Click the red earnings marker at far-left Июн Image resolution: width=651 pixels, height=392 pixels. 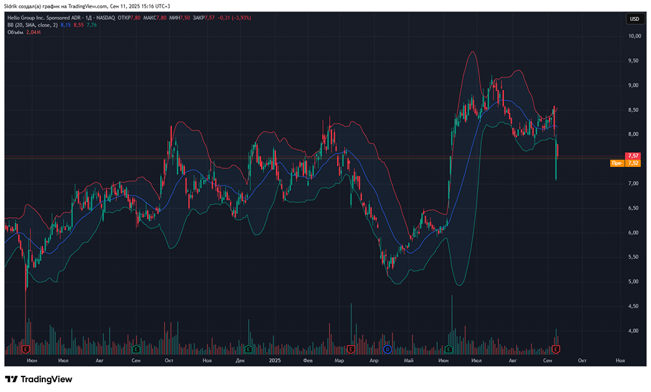(26, 349)
